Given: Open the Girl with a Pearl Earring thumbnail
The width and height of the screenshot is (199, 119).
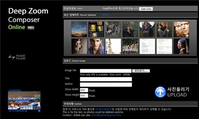Looking at the screenshot, I should 181,46.
